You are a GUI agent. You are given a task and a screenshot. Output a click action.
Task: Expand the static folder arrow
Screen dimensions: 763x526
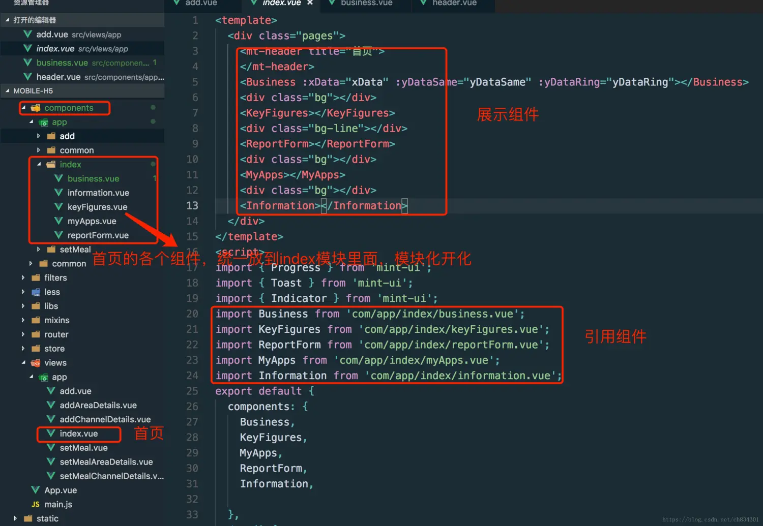(15, 519)
